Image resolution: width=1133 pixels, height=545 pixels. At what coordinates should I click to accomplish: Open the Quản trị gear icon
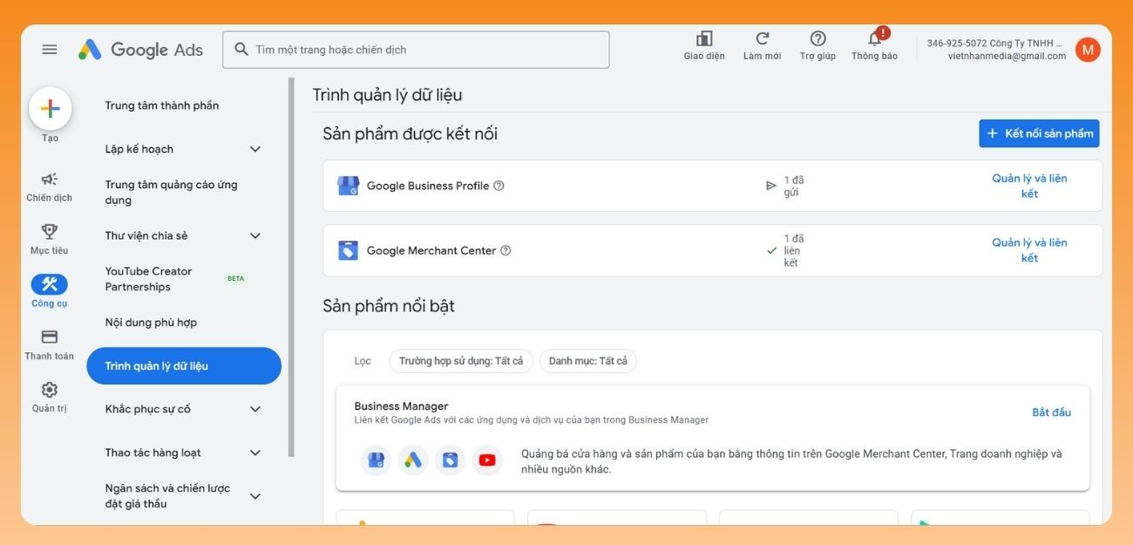coord(50,390)
